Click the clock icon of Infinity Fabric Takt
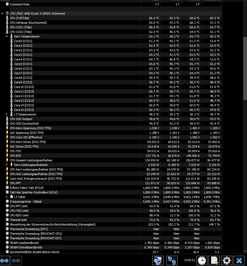The image size is (247, 266). coord(7,187)
